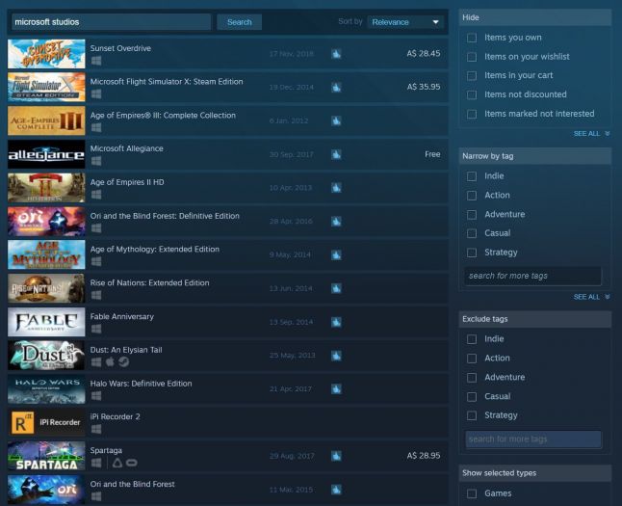The image size is (622, 506).
Task: Click the Rise of Nations game thumbnail
Action: pyautogui.click(x=45, y=289)
